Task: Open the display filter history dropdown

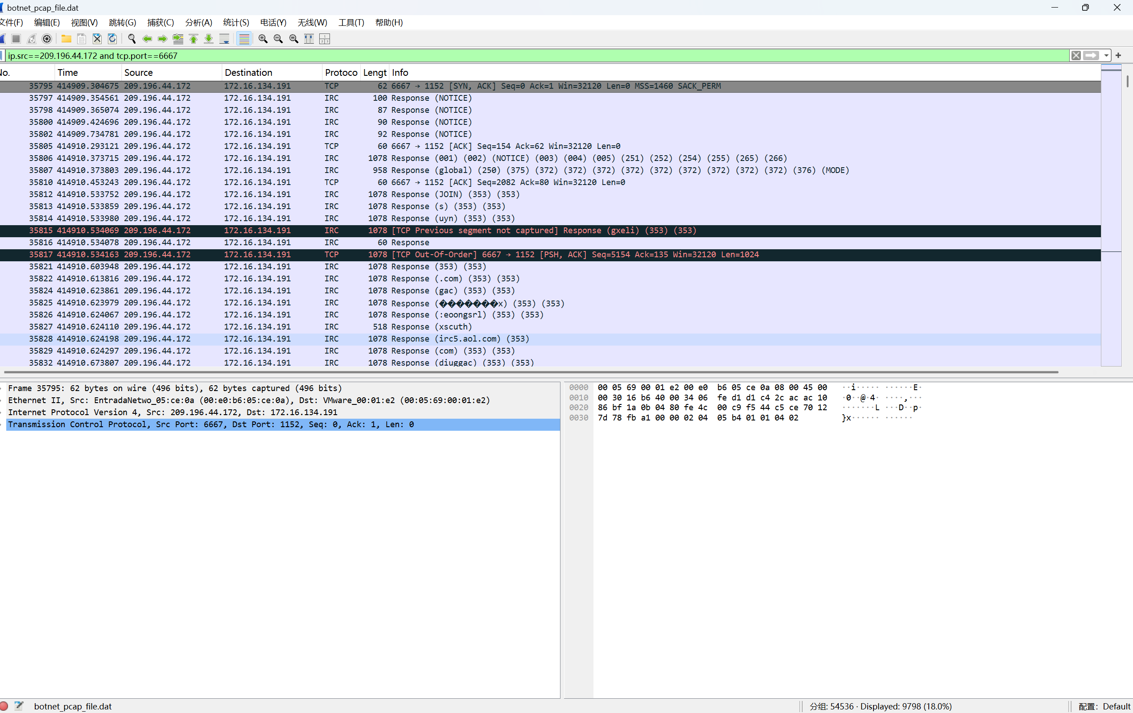Action: point(1106,56)
